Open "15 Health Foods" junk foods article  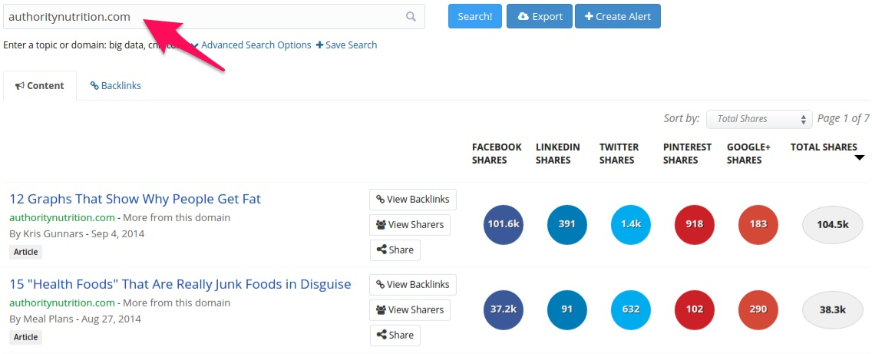coord(180,284)
